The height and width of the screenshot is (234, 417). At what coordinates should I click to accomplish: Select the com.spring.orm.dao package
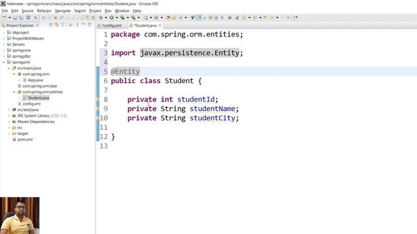pos(37,86)
